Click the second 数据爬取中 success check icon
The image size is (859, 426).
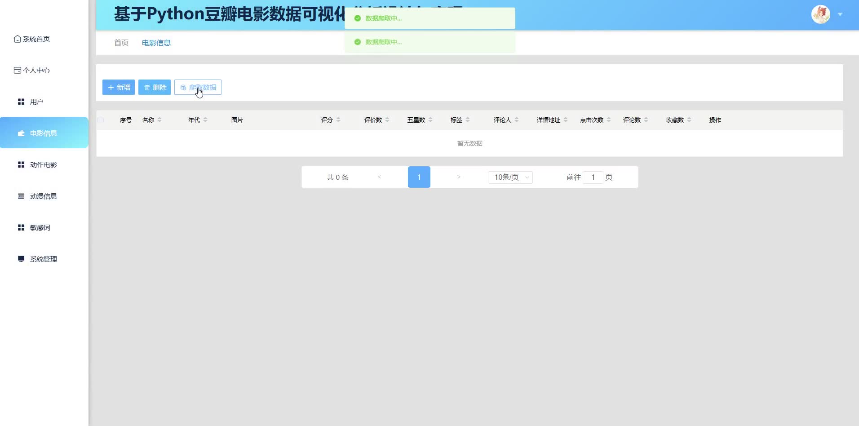(358, 42)
